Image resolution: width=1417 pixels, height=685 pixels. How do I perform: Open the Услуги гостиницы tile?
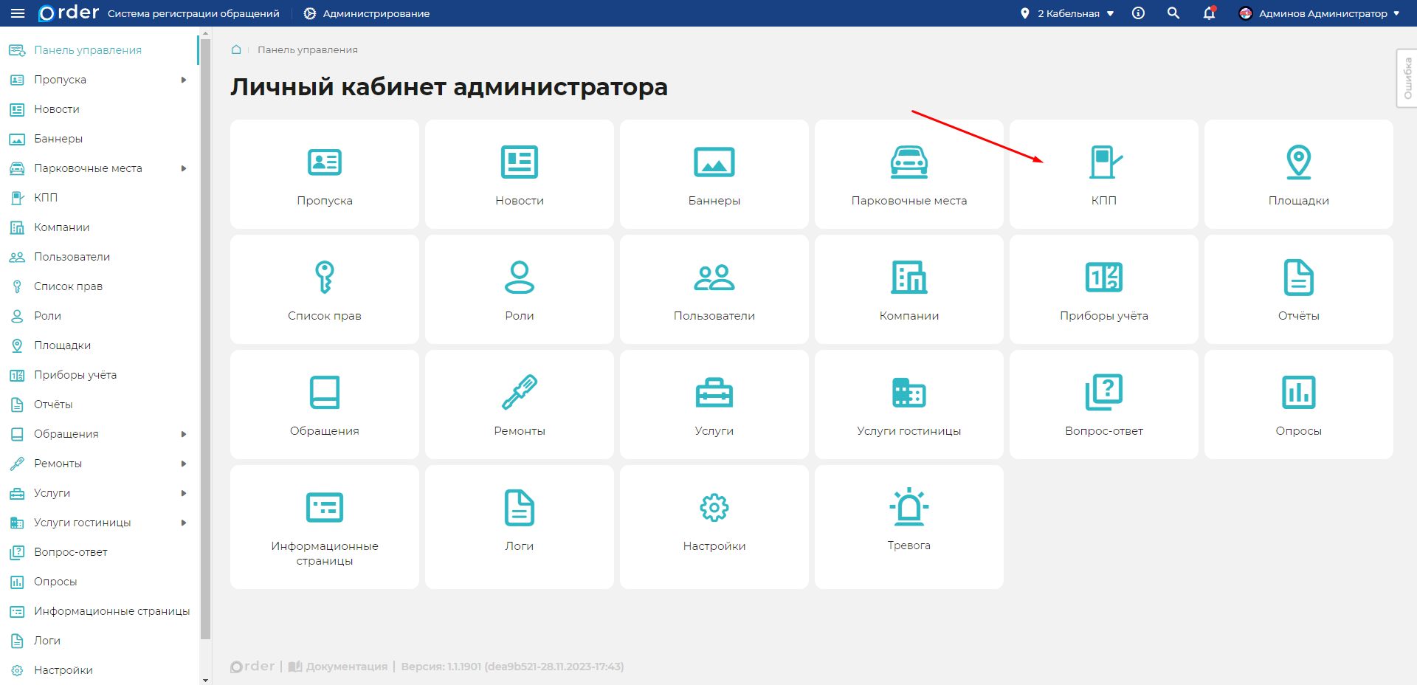[x=909, y=405]
